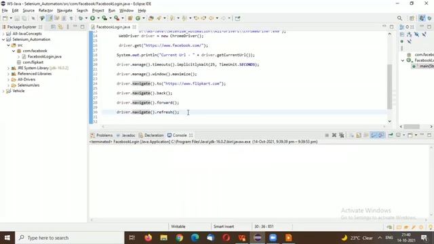Expand the Referenced Libraries node
Viewport: 434px width, 244px height.
coord(8,74)
